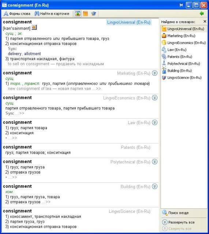Screen dimensions: 209x234
Task: Expand the Marketing (En-Ru) entry
Action: (155, 73)
